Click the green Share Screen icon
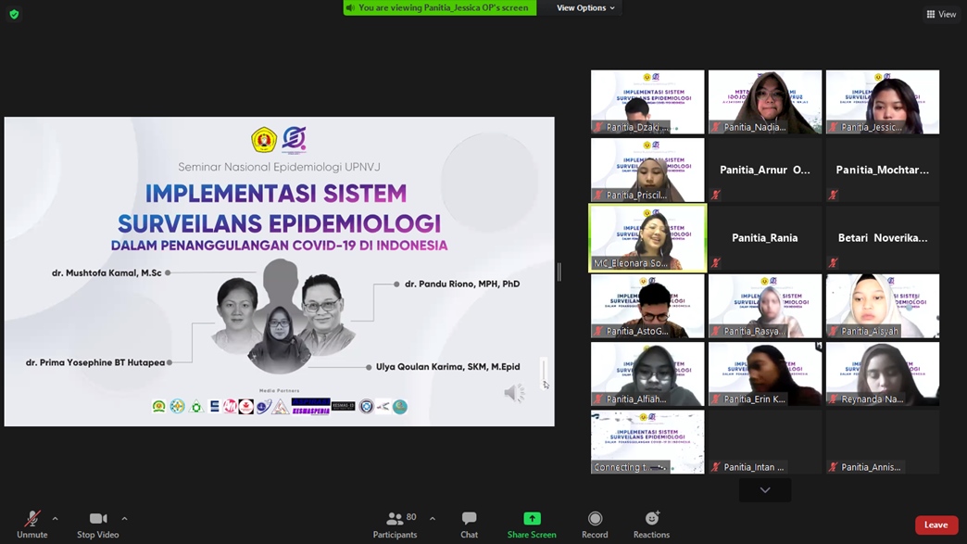The image size is (967, 544). point(532,519)
